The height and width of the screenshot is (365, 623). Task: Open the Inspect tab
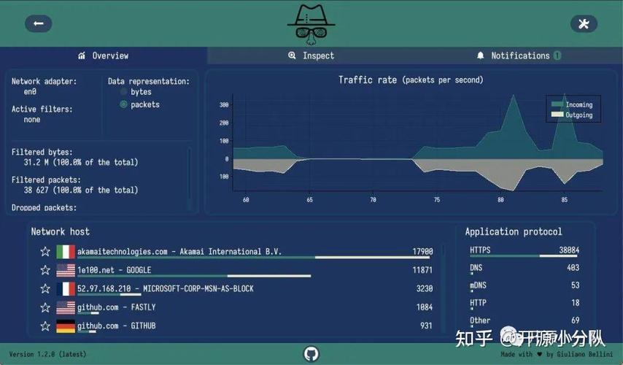[311, 55]
